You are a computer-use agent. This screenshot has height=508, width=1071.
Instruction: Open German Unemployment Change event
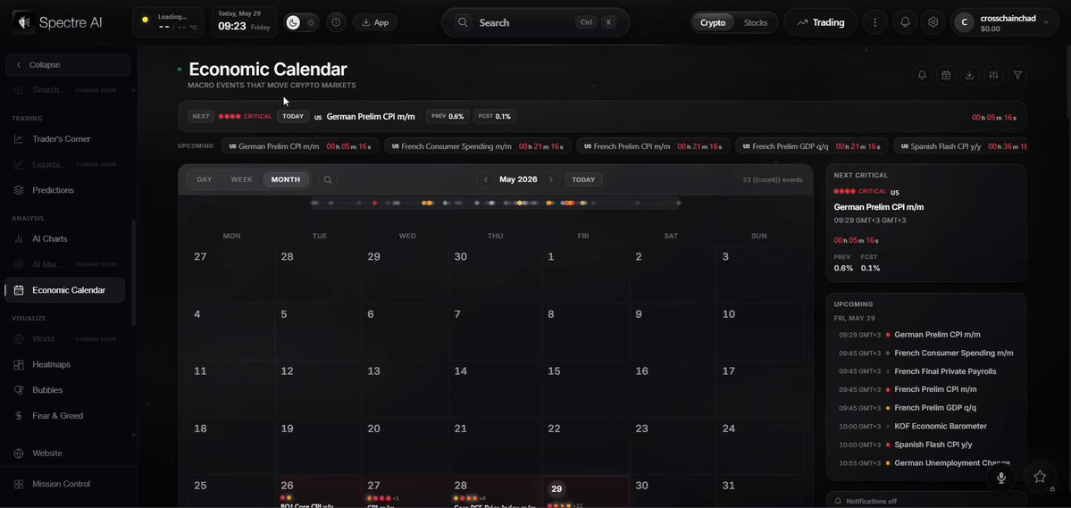(x=925, y=463)
